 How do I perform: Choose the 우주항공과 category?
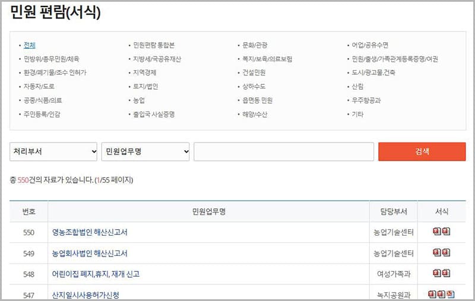366,100
